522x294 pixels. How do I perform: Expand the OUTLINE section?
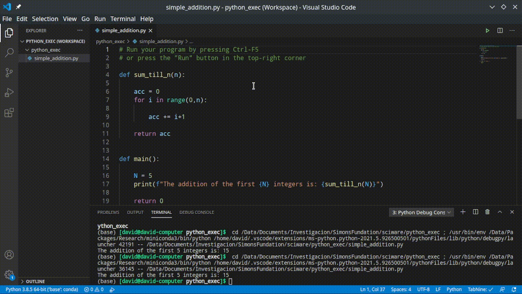click(x=35, y=281)
